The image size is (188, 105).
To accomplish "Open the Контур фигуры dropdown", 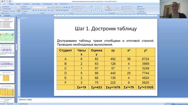I will (127, 9).
